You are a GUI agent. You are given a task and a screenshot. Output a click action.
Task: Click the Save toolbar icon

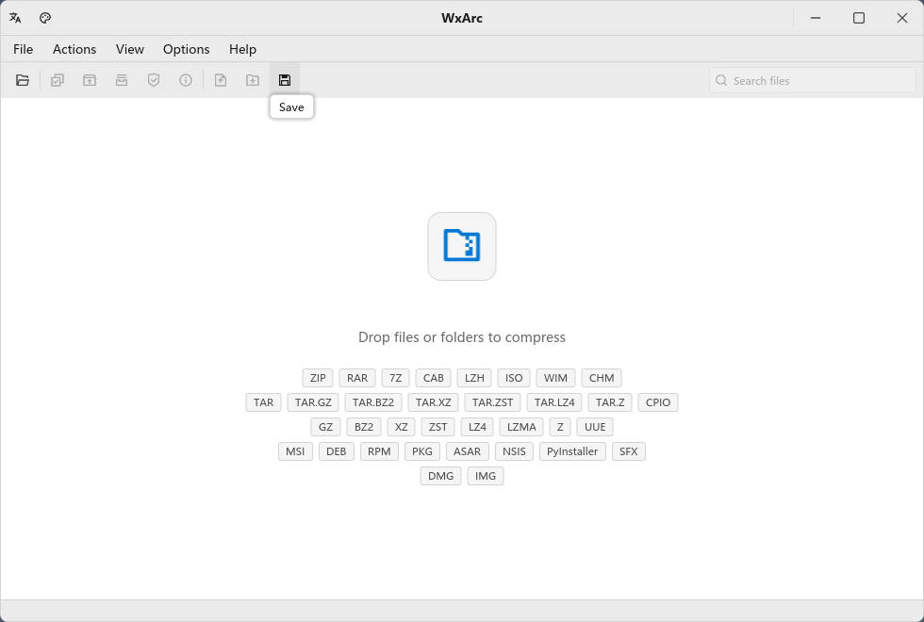coord(285,80)
